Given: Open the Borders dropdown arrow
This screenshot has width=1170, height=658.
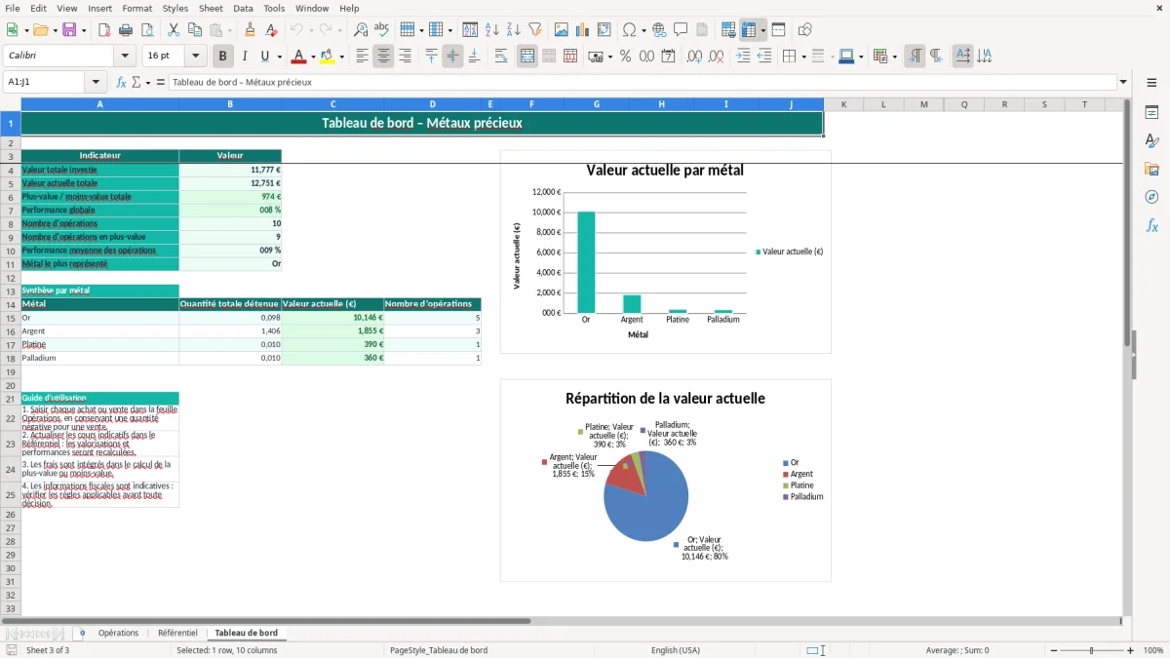Looking at the screenshot, I should [x=803, y=57].
